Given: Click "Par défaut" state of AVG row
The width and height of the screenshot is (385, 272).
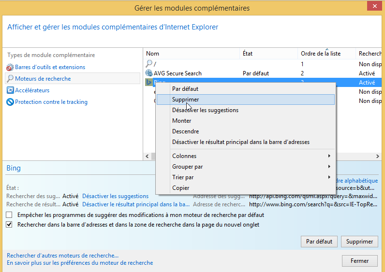Looking at the screenshot, I should (x=256, y=73).
